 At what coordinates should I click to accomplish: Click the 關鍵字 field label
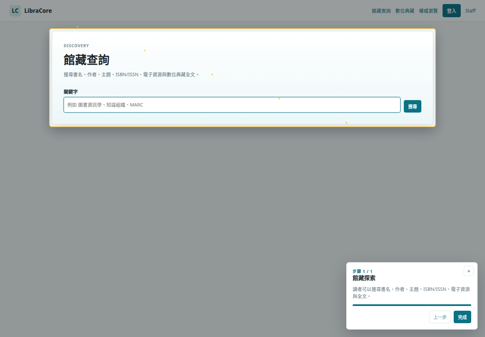click(x=71, y=92)
